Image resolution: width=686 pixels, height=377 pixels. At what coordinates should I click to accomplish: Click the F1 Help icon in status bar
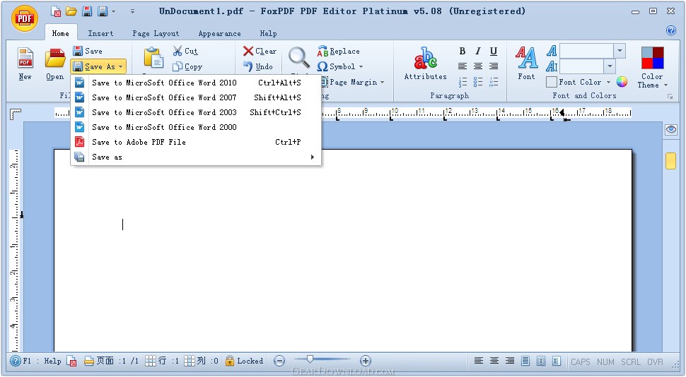pyautogui.click(x=16, y=361)
